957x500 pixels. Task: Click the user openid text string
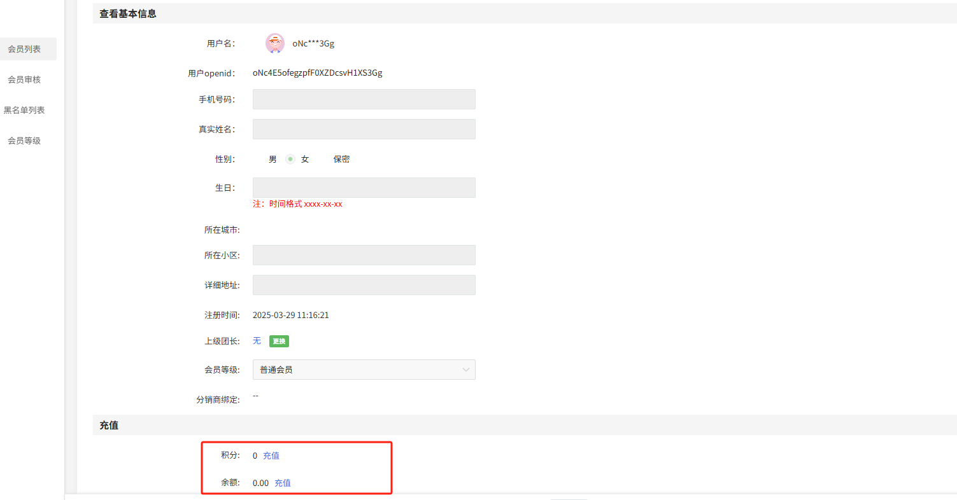coord(317,73)
